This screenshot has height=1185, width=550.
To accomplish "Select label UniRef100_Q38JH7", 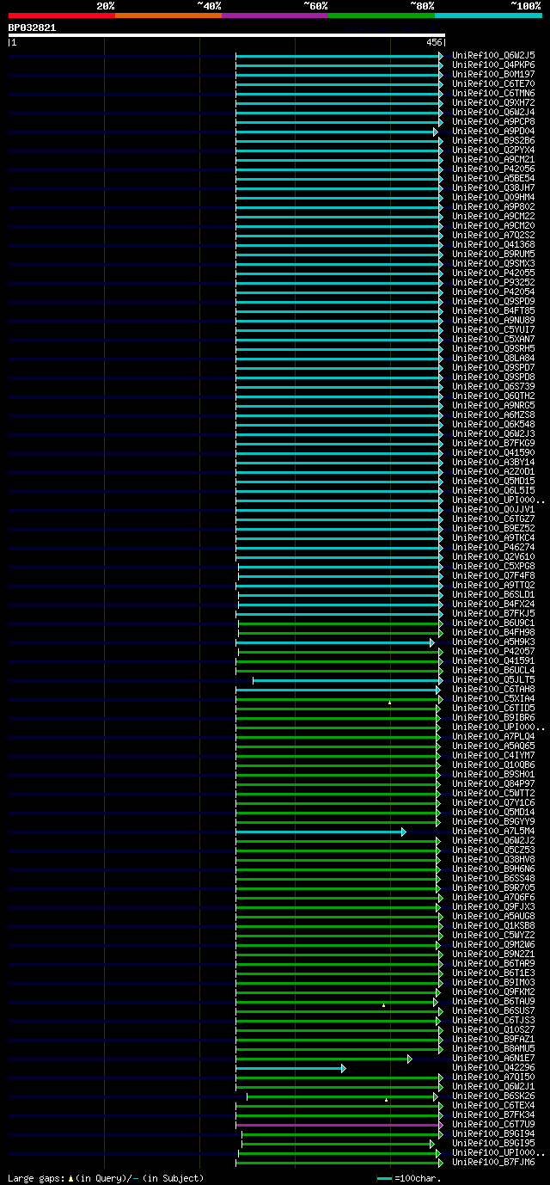I will tap(493, 187).
